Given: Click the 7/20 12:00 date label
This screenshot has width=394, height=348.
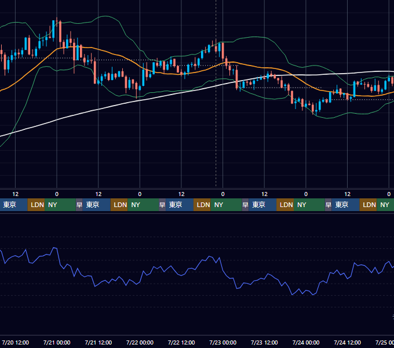Looking at the screenshot, I should tap(16, 342).
